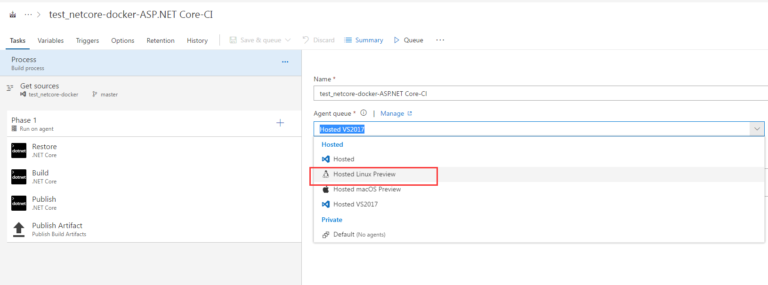
Task: Click the dotnet icon beside Publish
Action: point(19,203)
